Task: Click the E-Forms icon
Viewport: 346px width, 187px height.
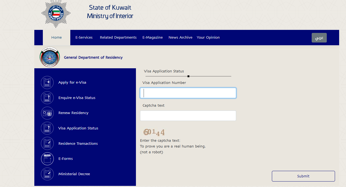Action: click(x=47, y=159)
